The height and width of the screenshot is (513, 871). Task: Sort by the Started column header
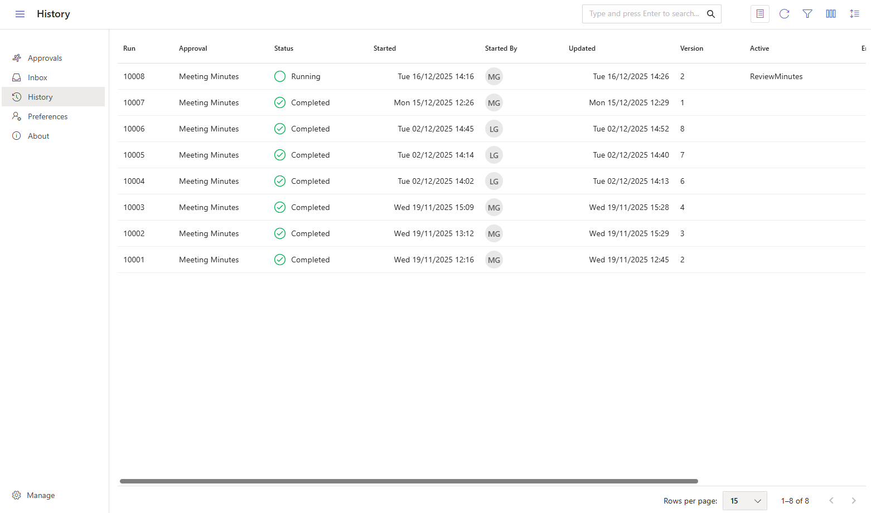point(385,48)
